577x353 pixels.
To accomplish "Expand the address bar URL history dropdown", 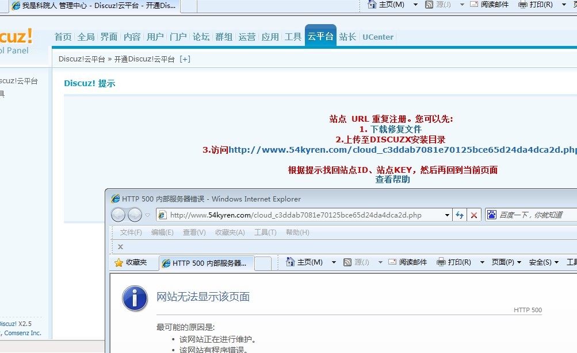I will click(x=447, y=215).
